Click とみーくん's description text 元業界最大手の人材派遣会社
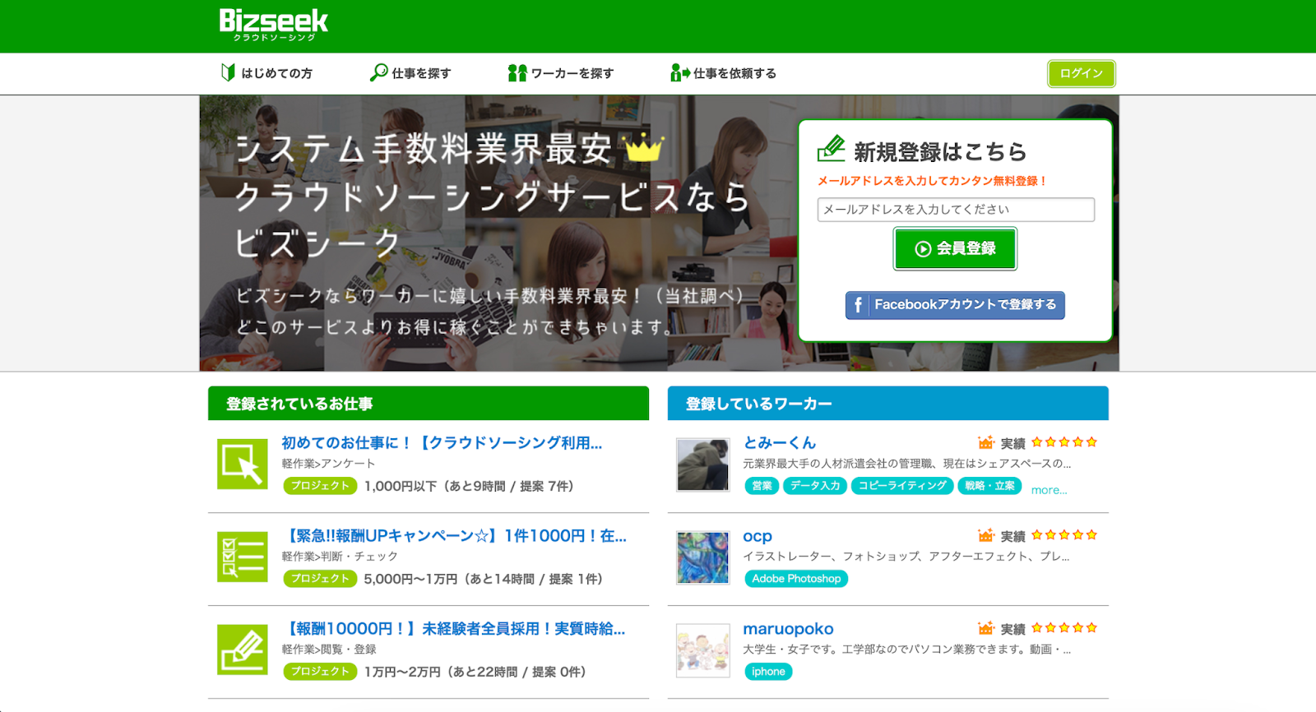 coord(906,464)
